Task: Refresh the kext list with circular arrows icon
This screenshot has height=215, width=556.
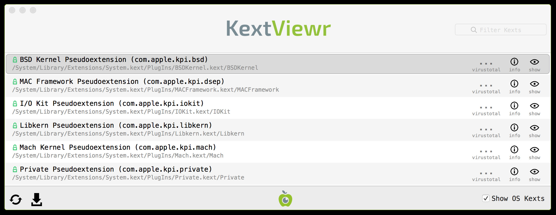Action: pyautogui.click(x=16, y=200)
